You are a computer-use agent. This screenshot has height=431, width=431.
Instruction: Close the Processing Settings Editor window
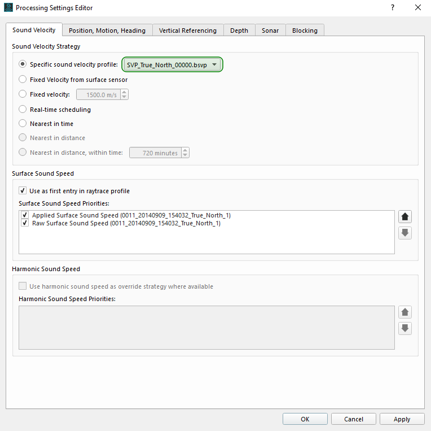click(x=417, y=8)
